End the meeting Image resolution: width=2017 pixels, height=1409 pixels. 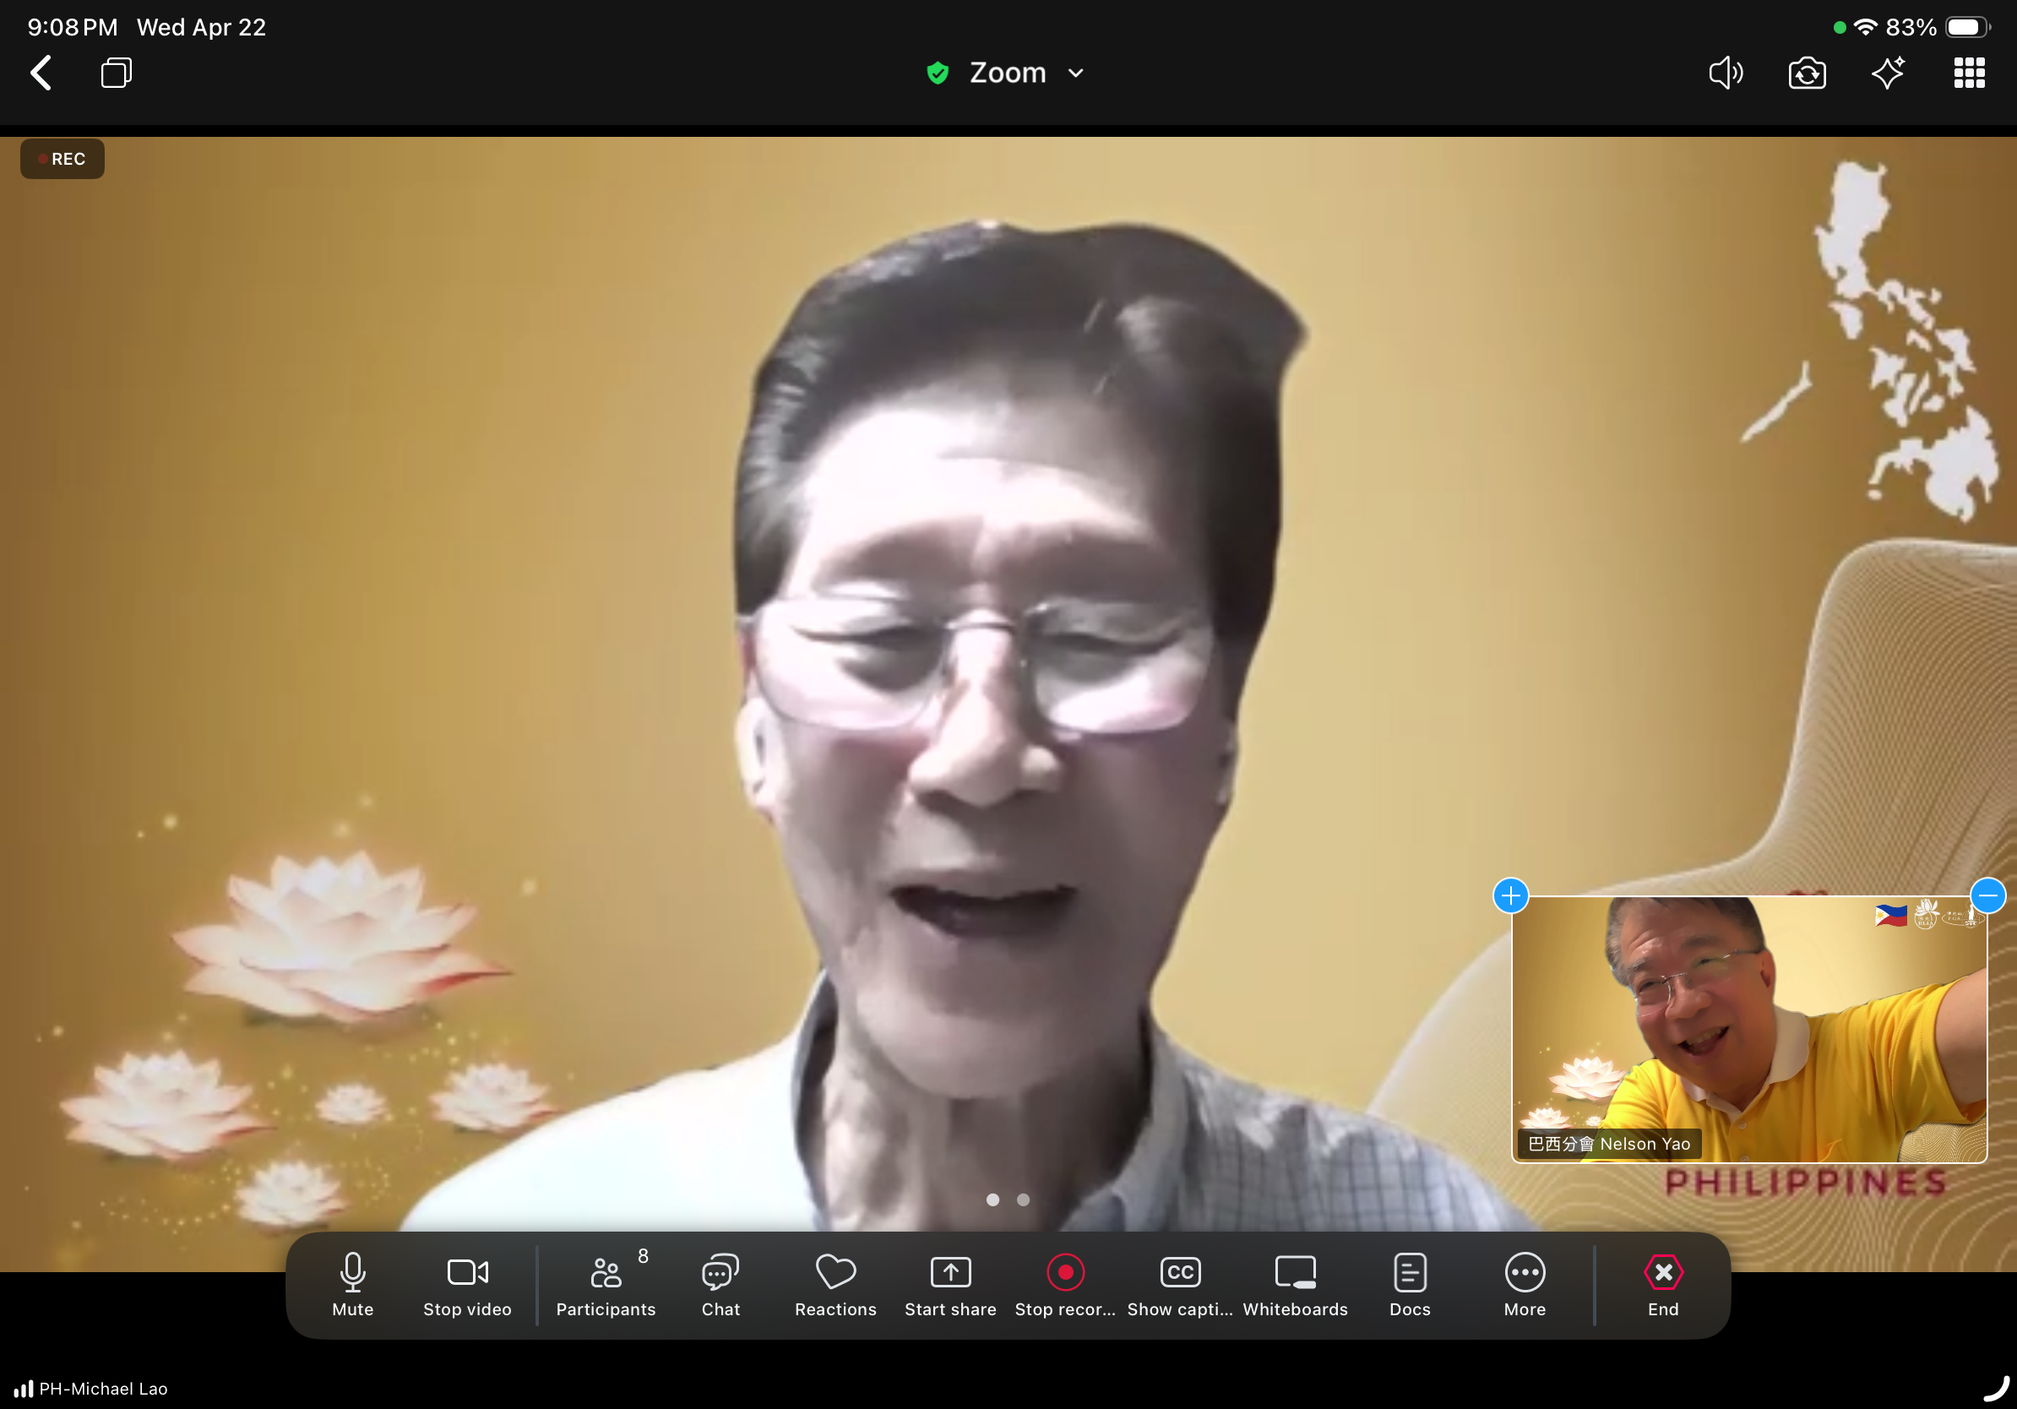coord(1662,1283)
